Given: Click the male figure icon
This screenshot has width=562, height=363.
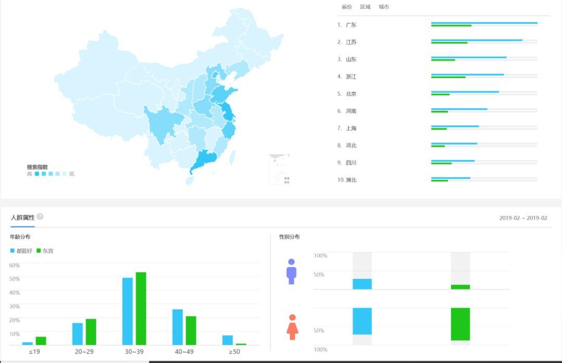Looking at the screenshot, I should (x=291, y=271).
